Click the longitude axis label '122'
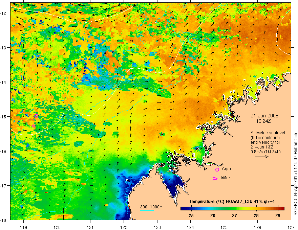298x230 pixels. (x=124, y=227)
